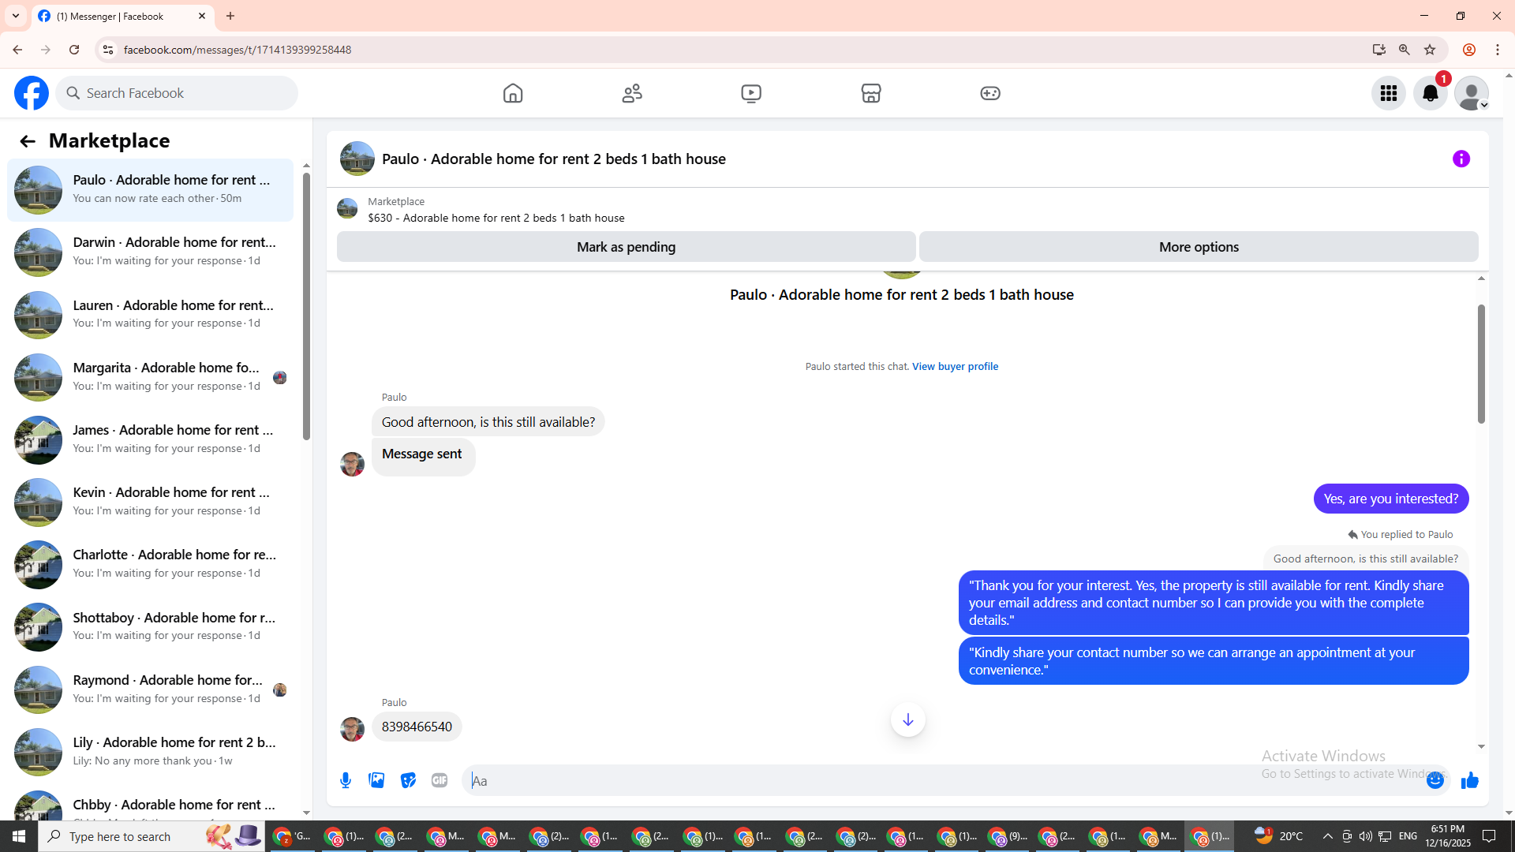Image resolution: width=1515 pixels, height=852 pixels.
Task: Open a new browser tab
Action: click(230, 16)
